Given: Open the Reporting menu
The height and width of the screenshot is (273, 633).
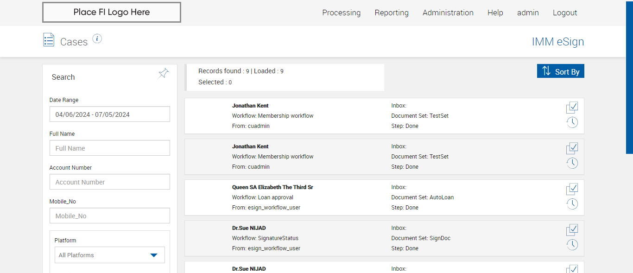Looking at the screenshot, I should pyautogui.click(x=392, y=13).
